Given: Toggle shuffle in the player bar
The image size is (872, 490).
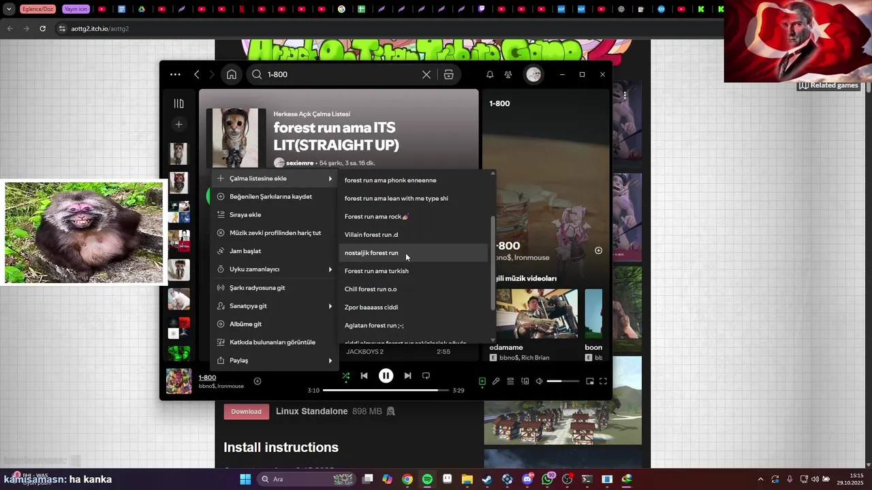Looking at the screenshot, I should point(346,376).
